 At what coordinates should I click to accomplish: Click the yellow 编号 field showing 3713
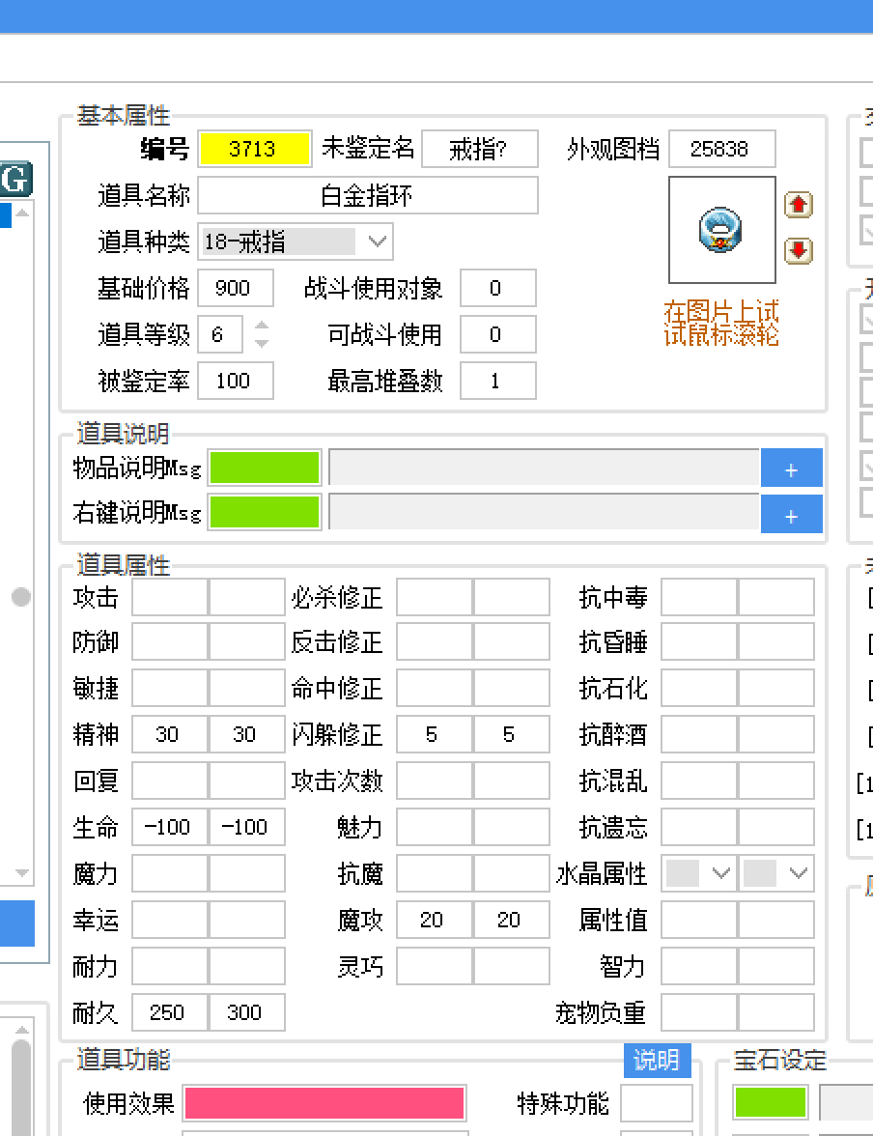[254, 149]
